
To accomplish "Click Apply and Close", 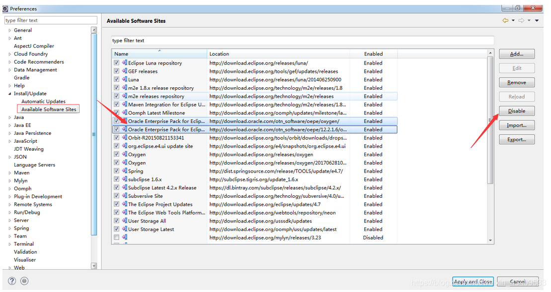I will coord(473,282).
